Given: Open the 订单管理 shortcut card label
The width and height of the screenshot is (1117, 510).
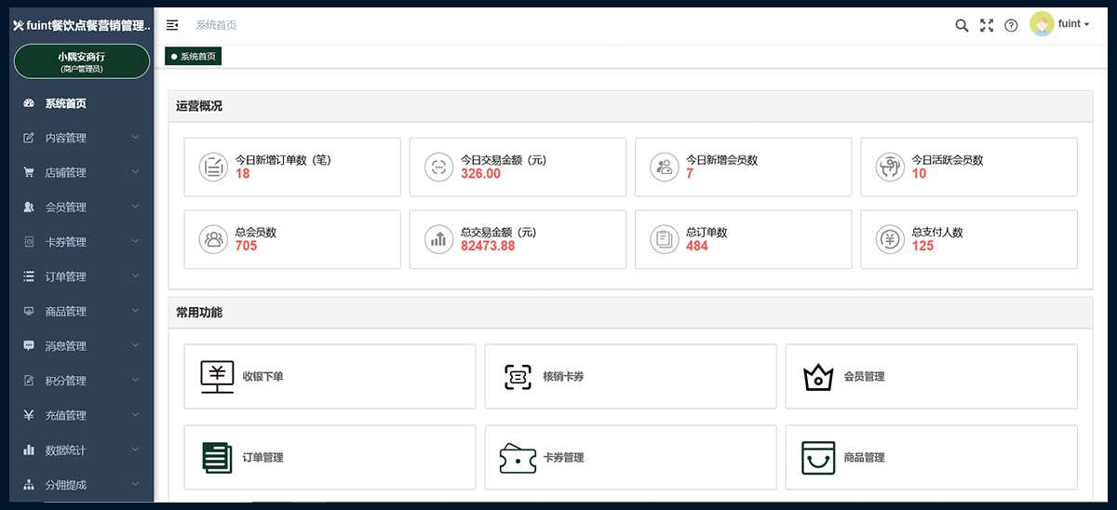Looking at the screenshot, I should click(x=262, y=458).
